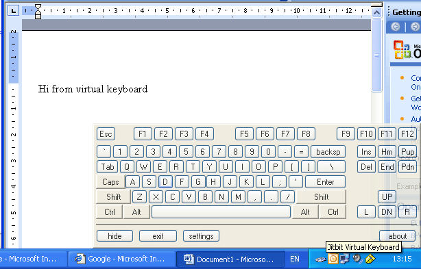Click the UP arrow key on virtual keyboard
This screenshot has height=269, width=421.
pos(387,197)
